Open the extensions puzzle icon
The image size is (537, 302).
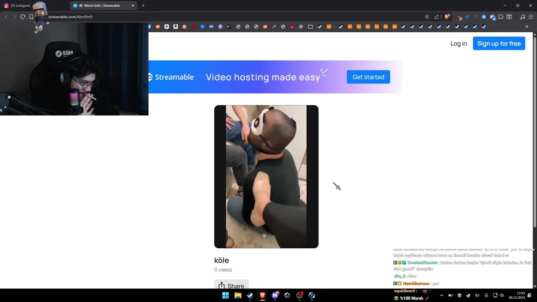[x=501, y=17]
